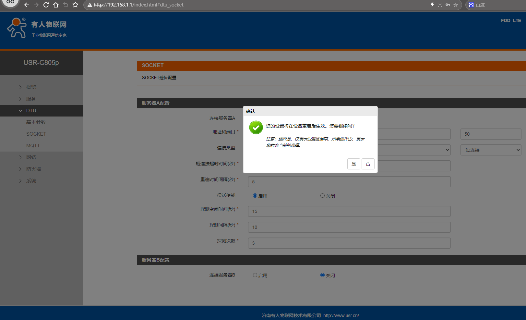Click the bookmark star in toolbar
526x320 pixels.
(x=76, y=5)
